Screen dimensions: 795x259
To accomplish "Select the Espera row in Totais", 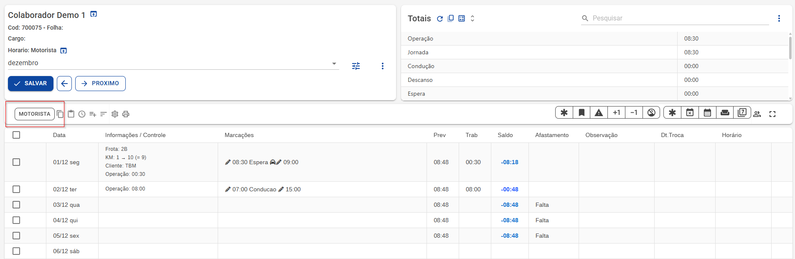I will 595,94.
